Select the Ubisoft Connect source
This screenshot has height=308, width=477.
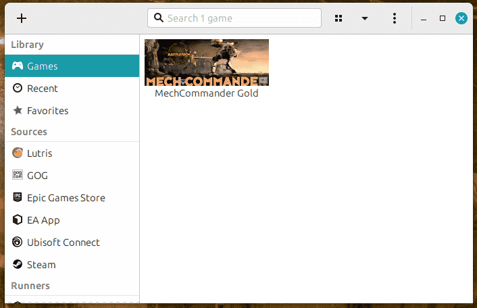(x=72, y=242)
